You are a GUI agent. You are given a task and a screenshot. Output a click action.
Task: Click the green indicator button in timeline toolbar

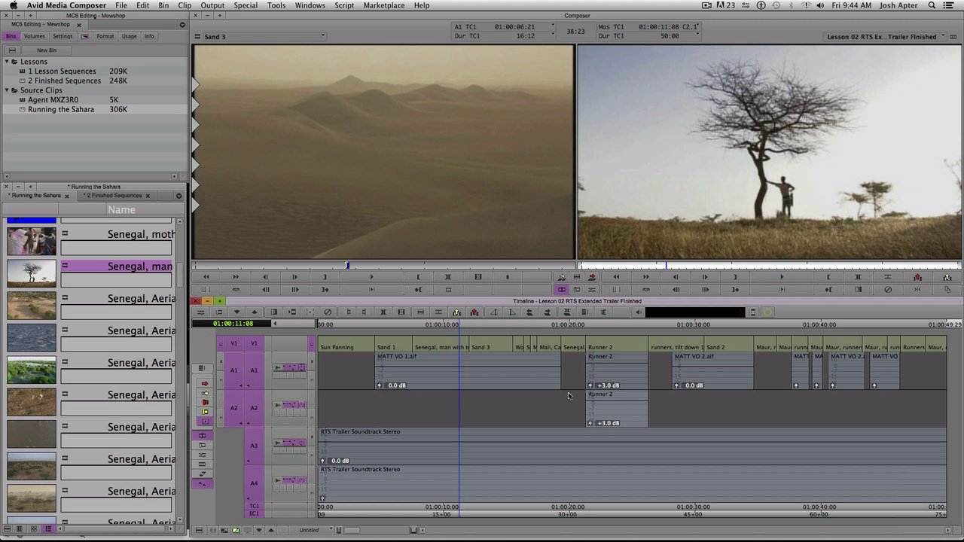click(x=767, y=312)
